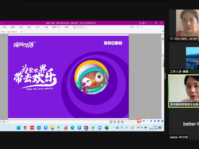The image size is (199, 149).
Task: Open Zoom app from the taskbar
Action: point(99,128)
